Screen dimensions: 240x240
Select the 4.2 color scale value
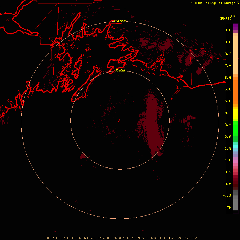[x=228, y=113]
